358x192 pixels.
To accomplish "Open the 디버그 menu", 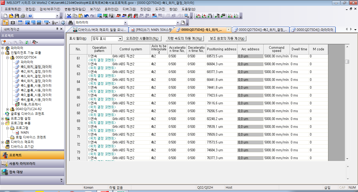I will coord(129,9).
